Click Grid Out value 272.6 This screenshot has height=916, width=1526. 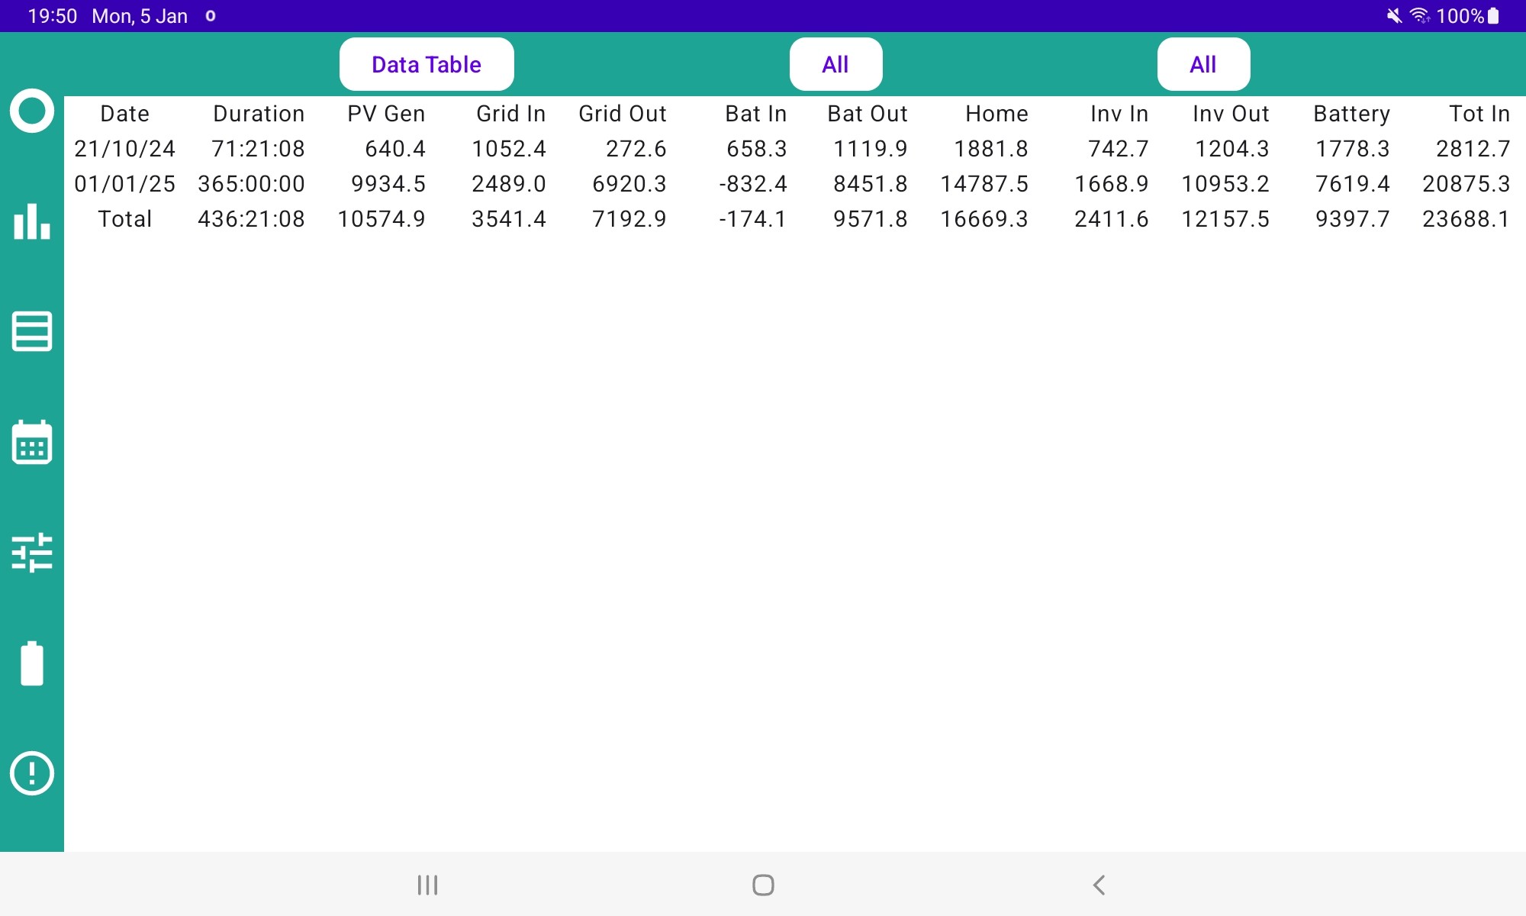636,149
